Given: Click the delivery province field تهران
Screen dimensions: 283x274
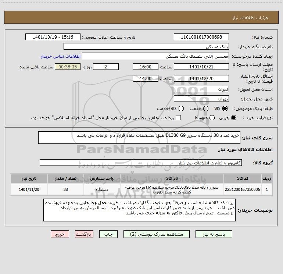Looking at the screenshot, I should pyautogui.click(x=201, y=89).
